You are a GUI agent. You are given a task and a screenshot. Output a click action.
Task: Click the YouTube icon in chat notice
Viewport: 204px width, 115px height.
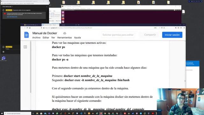[x=5, y=14]
